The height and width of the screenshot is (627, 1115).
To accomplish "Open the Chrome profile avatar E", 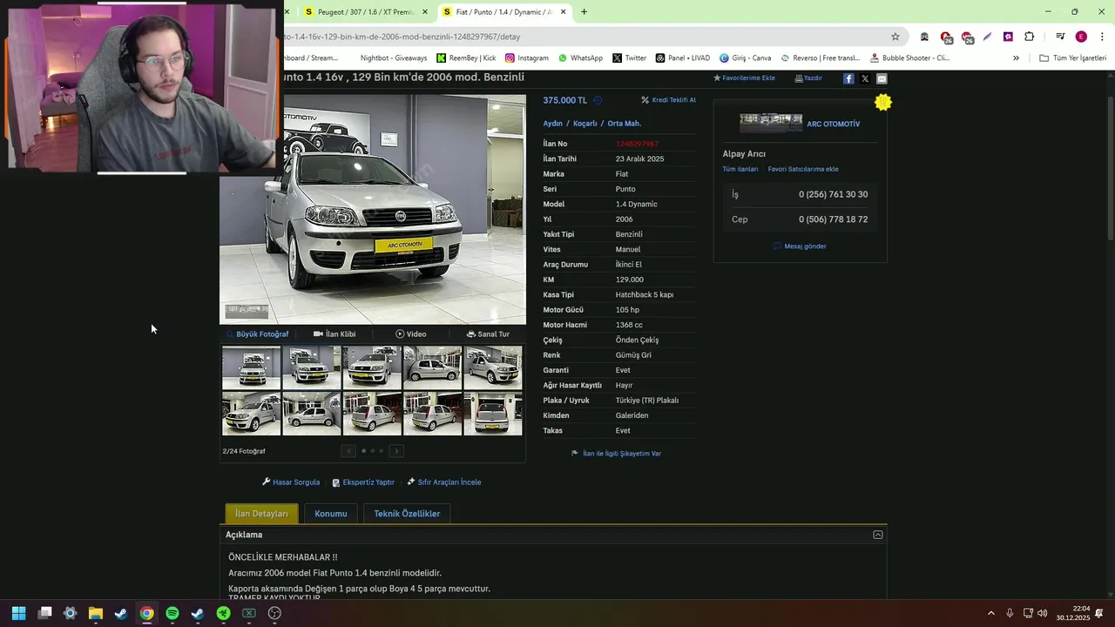I will 1081,37.
